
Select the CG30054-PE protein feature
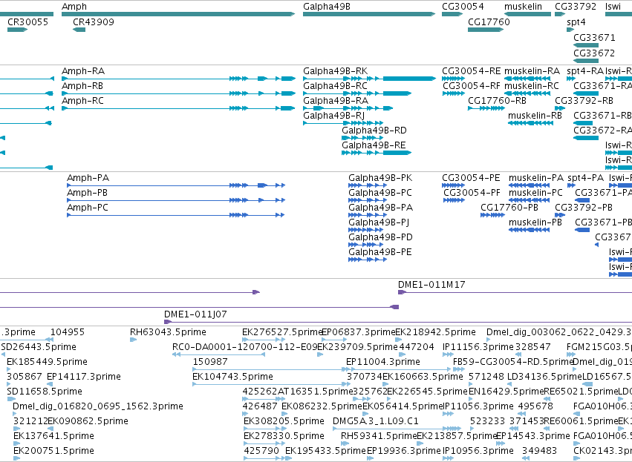click(x=454, y=185)
